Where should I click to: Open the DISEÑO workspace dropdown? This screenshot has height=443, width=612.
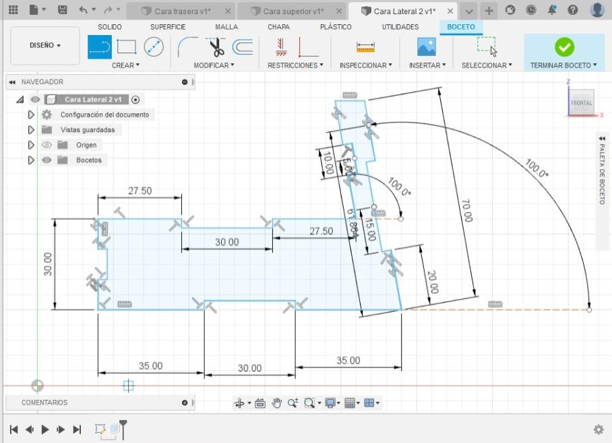45,45
